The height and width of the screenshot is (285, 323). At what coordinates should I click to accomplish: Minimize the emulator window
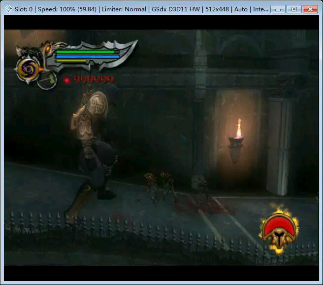[278, 9]
